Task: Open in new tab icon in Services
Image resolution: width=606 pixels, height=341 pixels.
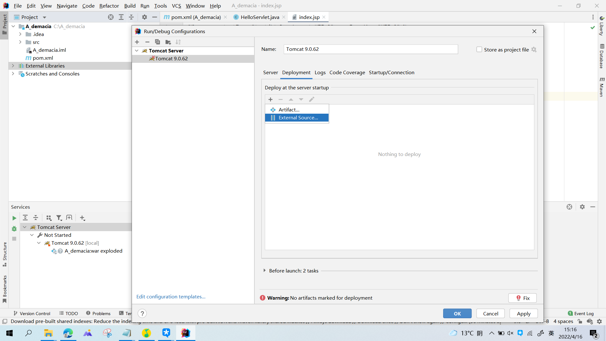Action: click(x=69, y=218)
